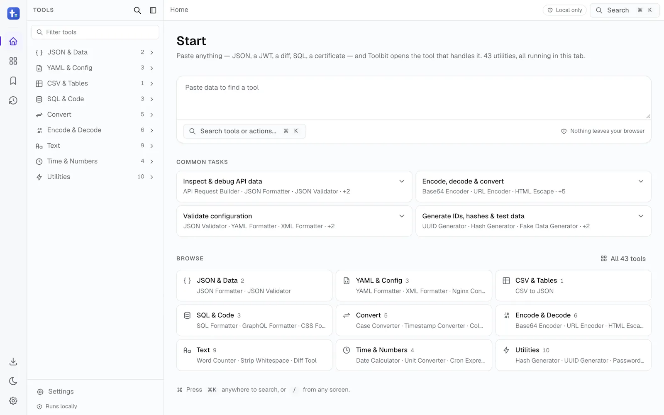Image resolution: width=664 pixels, height=415 pixels.
Task: Expand the SQL & Code chevron in sidebar
Action: (152, 99)
